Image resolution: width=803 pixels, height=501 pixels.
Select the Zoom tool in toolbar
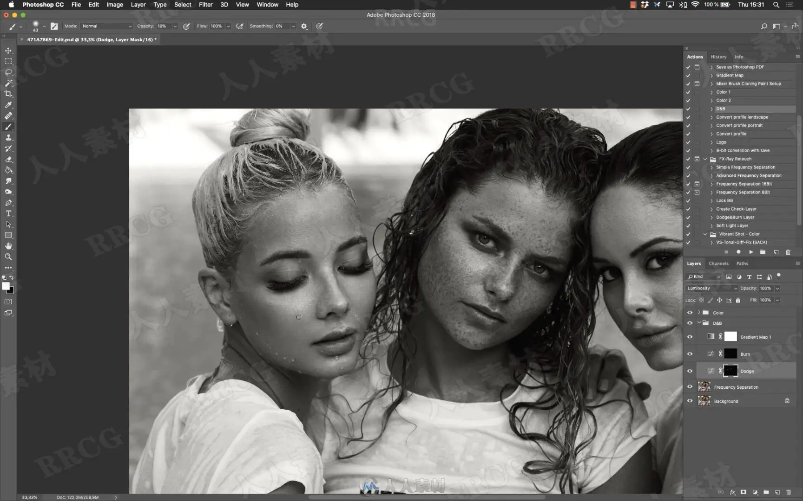point(8,257)
